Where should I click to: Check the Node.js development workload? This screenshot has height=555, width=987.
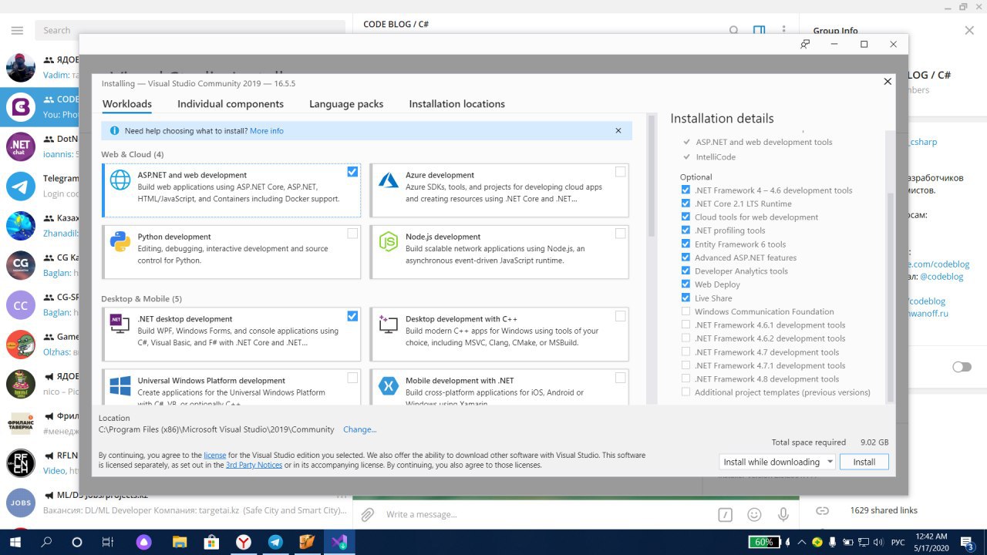click(621, 234)
